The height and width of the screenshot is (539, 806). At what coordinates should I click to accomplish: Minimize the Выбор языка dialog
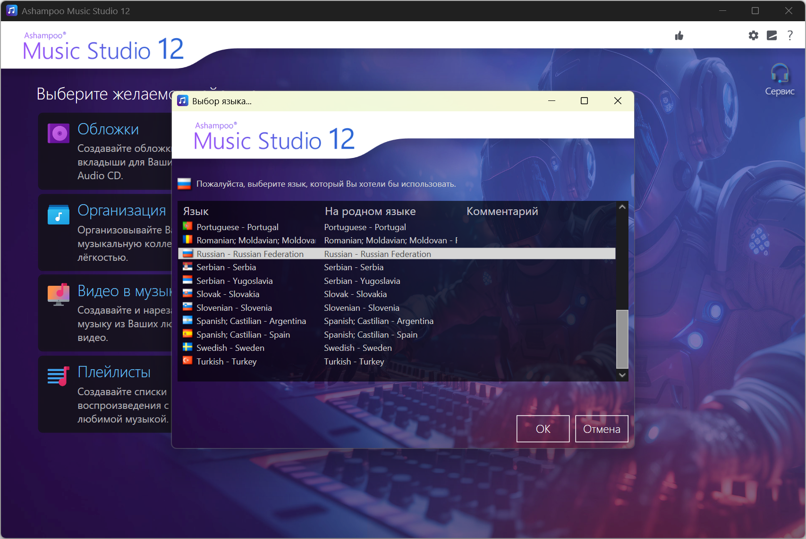coord(551,100)
